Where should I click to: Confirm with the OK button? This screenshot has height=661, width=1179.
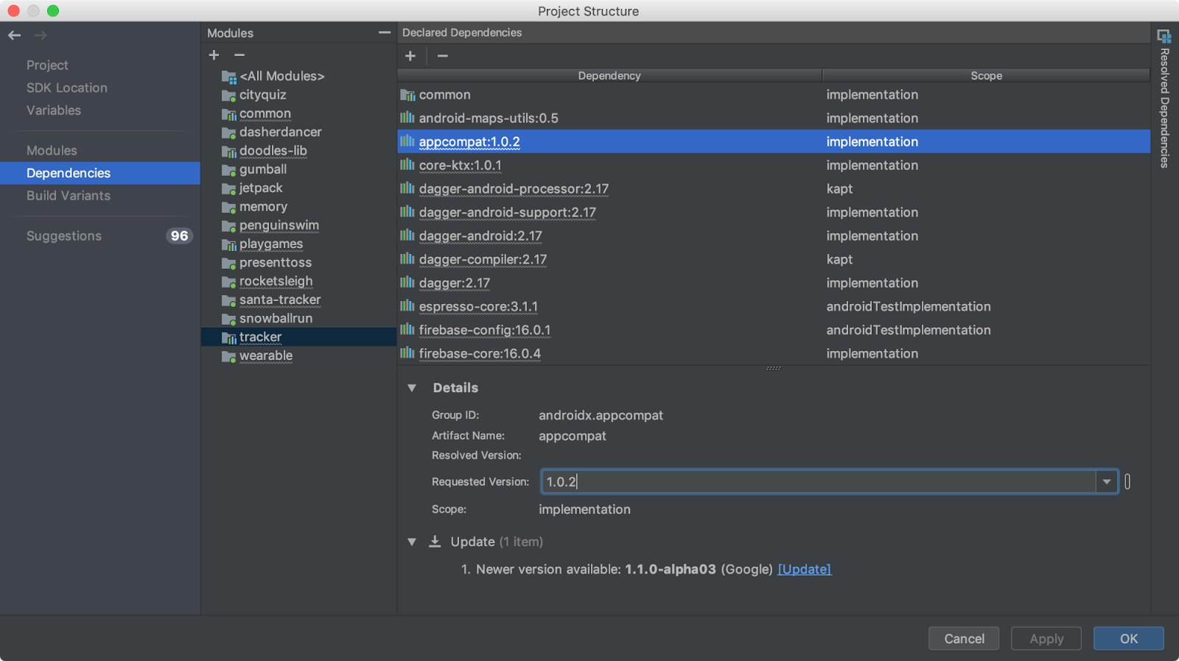pos(1128,638)
